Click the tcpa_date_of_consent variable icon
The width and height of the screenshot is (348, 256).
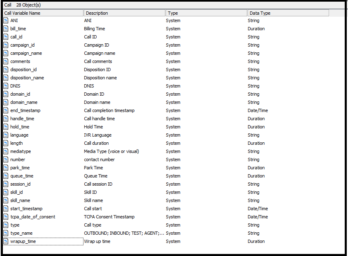(6, 217)
